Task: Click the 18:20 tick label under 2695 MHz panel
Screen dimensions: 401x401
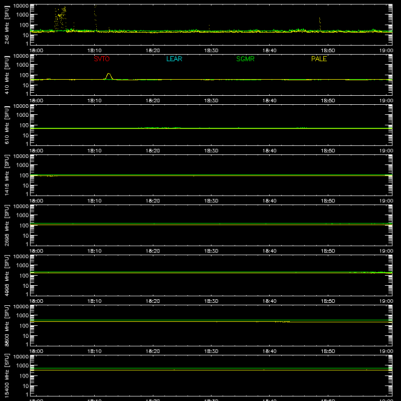Action: (153, 251)
